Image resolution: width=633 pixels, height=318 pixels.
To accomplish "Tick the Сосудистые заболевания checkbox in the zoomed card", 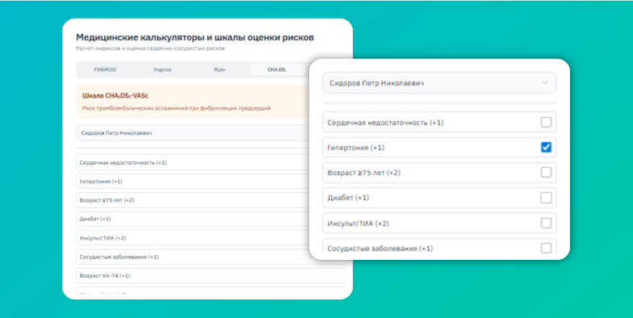I will point(546,248).
